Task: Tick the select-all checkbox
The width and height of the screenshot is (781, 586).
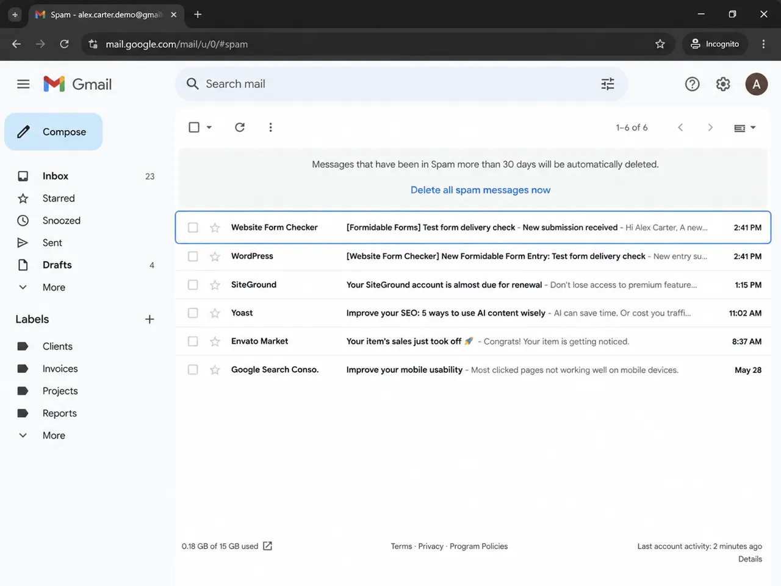Action: (194, 127)
